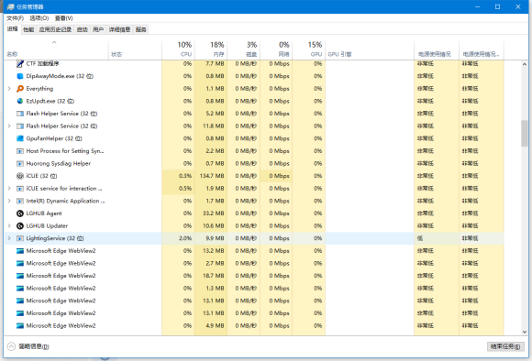Sort by the 磁盘 column header

coord(244,49)
